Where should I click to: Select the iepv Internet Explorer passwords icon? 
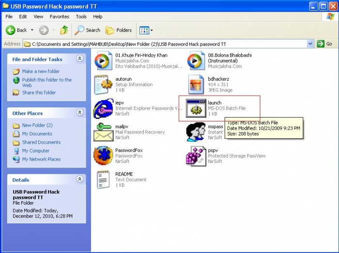103,108
